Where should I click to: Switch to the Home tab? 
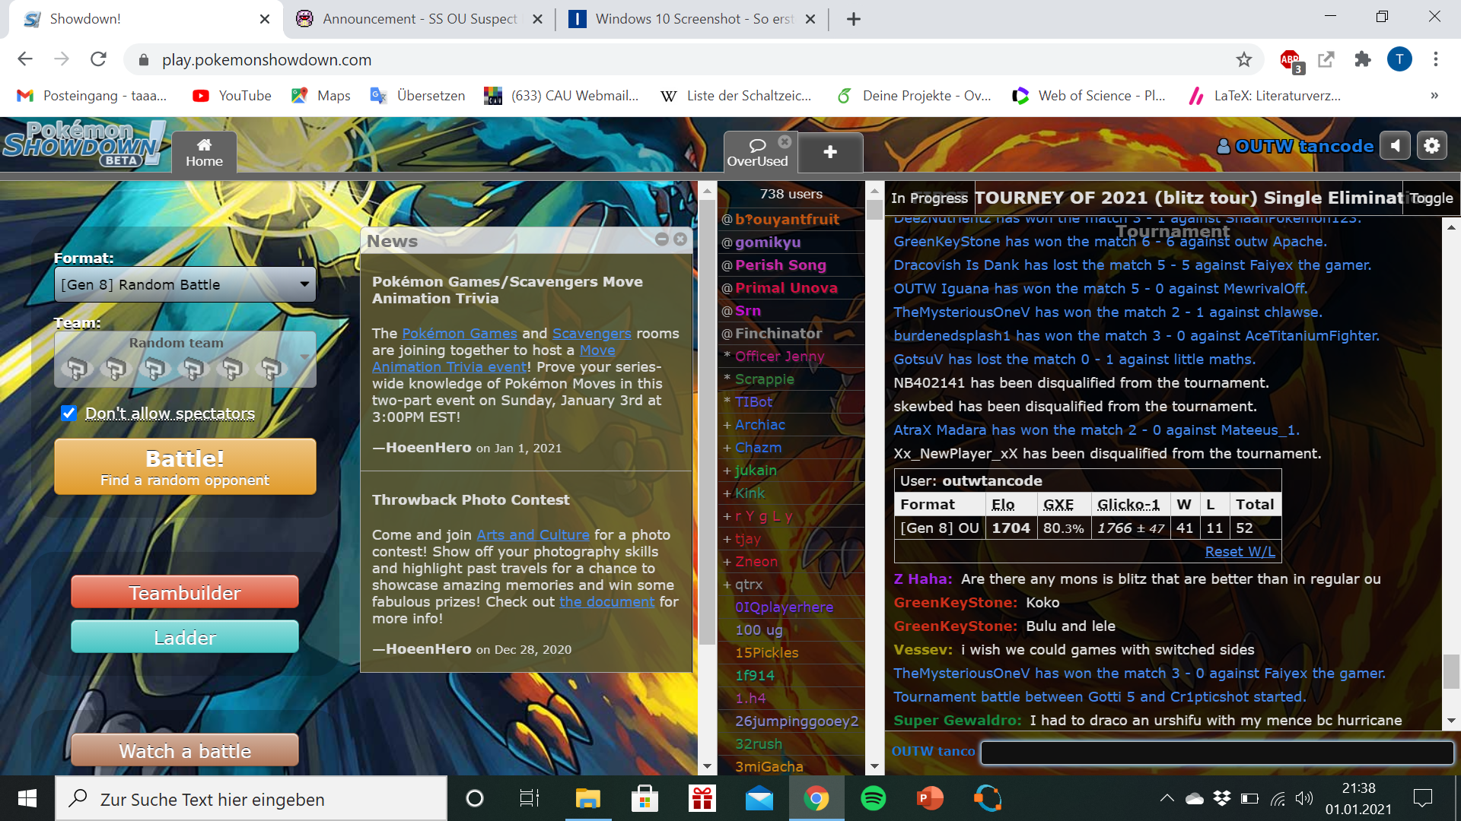pyautogui.click(x=204, y=152)
